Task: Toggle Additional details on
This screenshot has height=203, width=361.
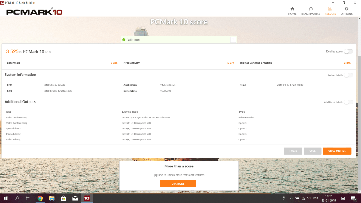Action: tap(348, 102)
